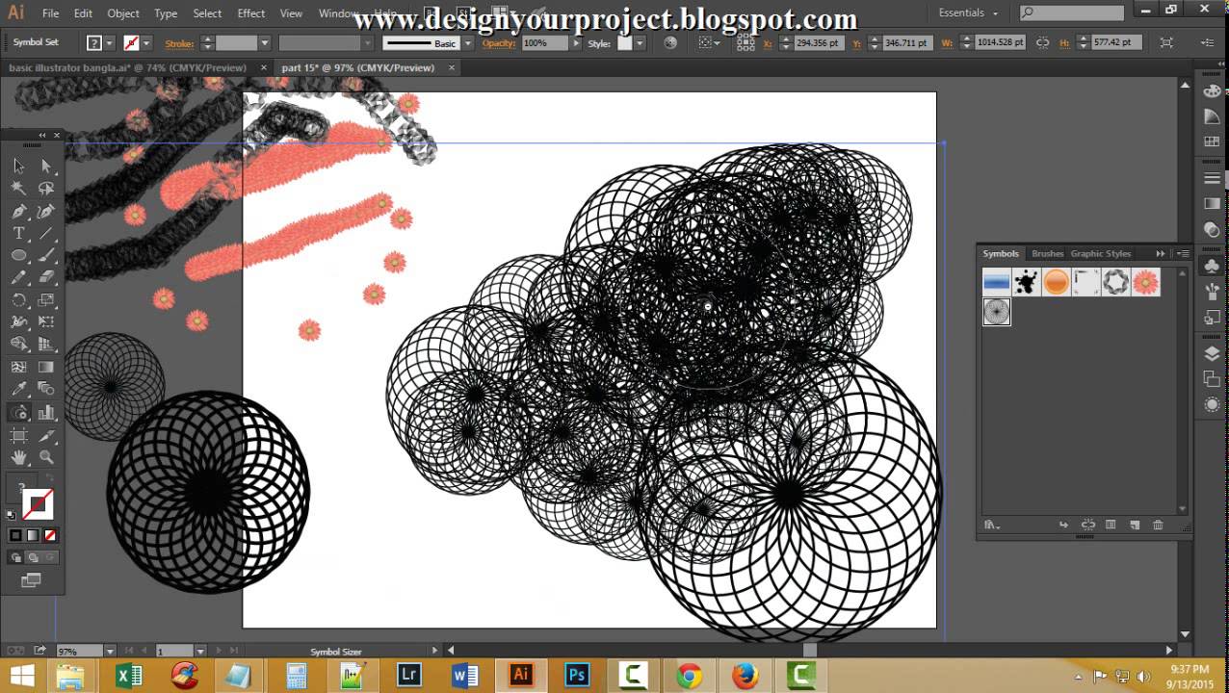Go to next artboard button
Viewport: 1229px width, 693px height.
(221, 651)
